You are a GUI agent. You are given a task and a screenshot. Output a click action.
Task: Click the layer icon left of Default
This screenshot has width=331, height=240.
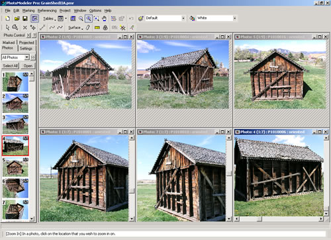click(x=141, y=19)
